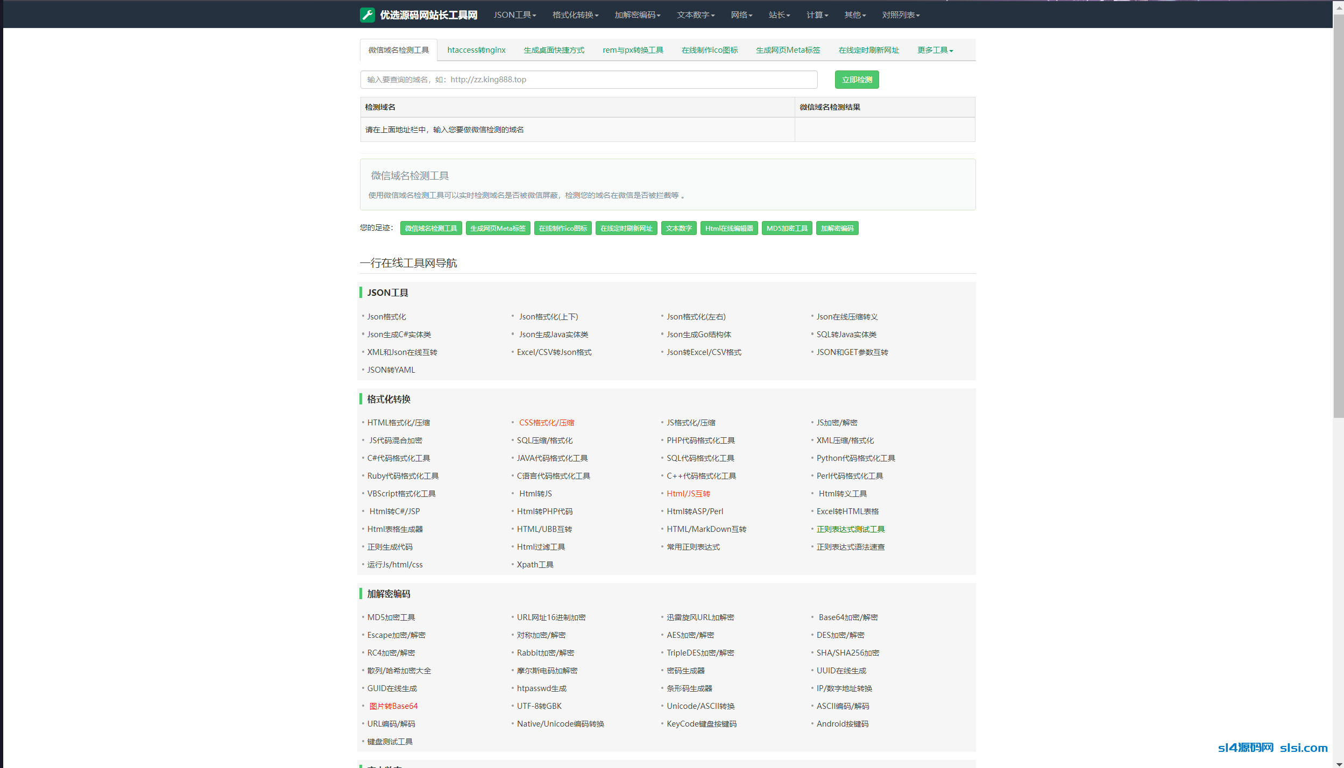Open the 加解密编码 dropdown in navbar
The height and width of the screenshot is (768, 1344).
click(638, 15)
